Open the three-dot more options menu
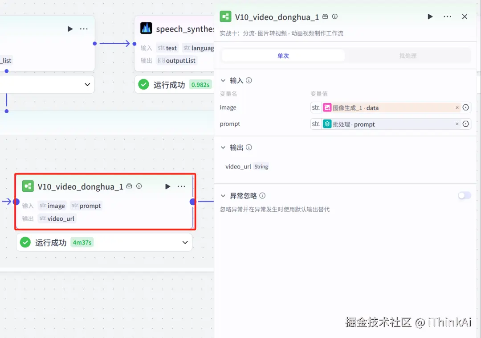 (x=447, y=16)
